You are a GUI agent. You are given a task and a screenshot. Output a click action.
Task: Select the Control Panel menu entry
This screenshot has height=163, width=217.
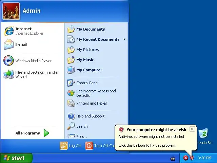(x=96, y=83)
